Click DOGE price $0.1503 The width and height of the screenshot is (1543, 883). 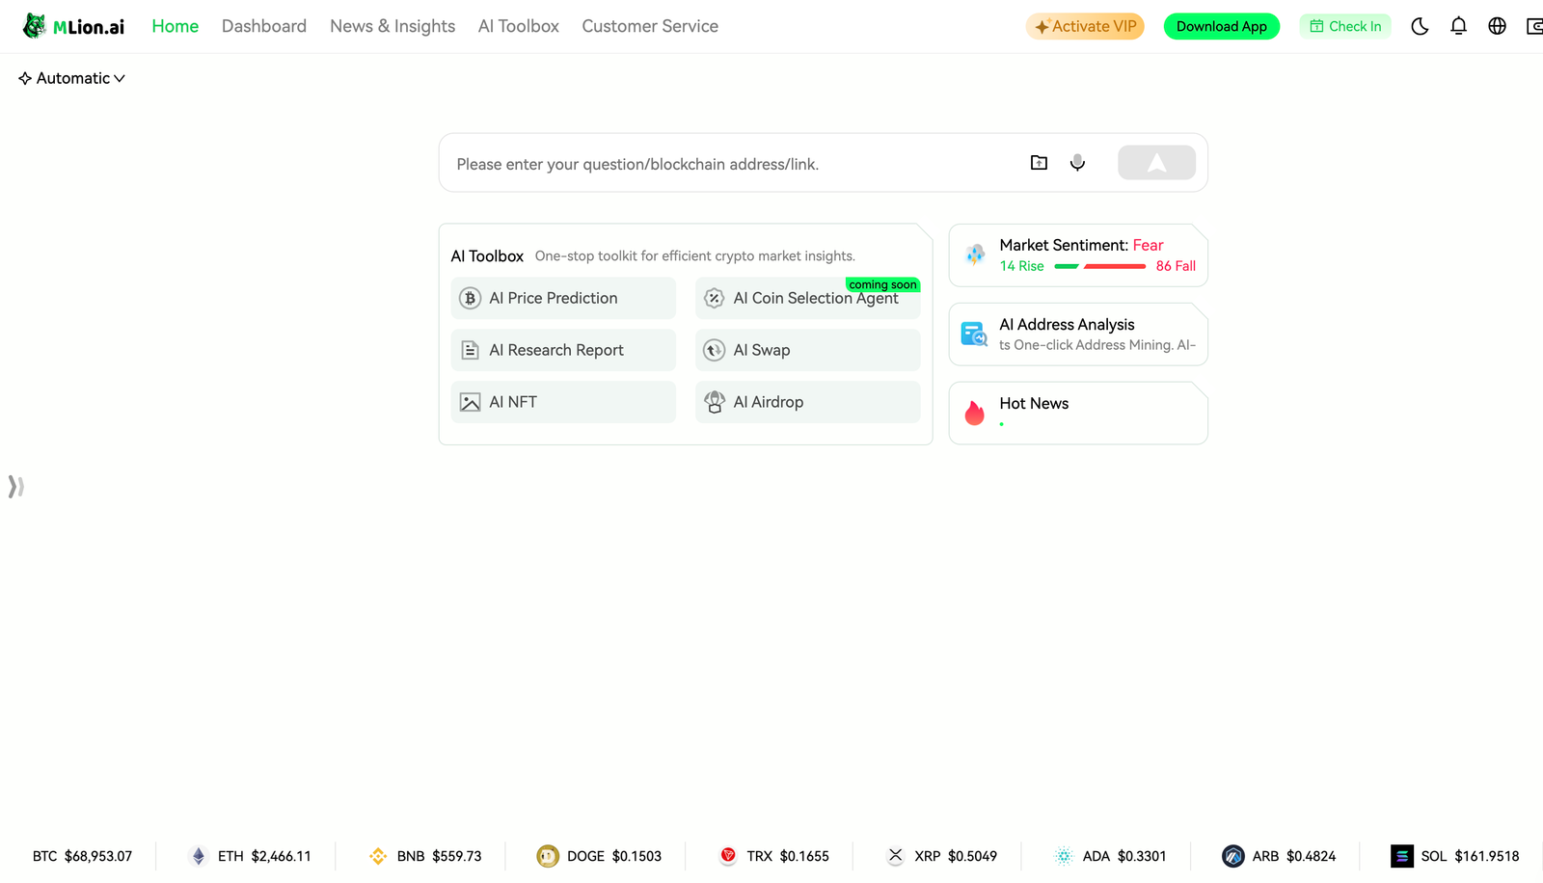click(636, 856)
